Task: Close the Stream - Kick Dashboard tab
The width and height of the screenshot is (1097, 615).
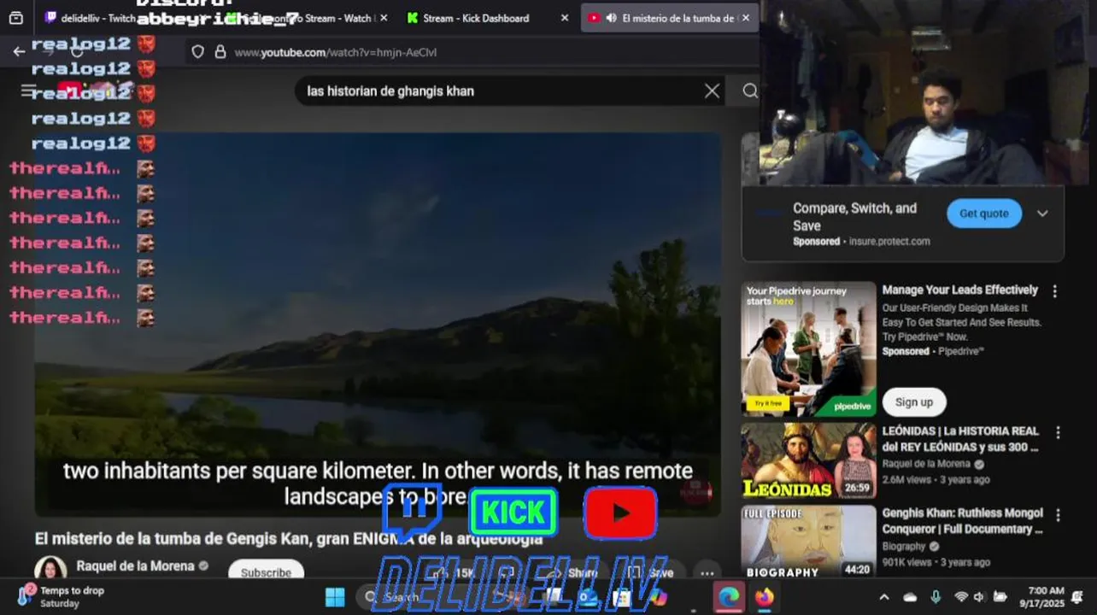Action: (x=565, y=18)
